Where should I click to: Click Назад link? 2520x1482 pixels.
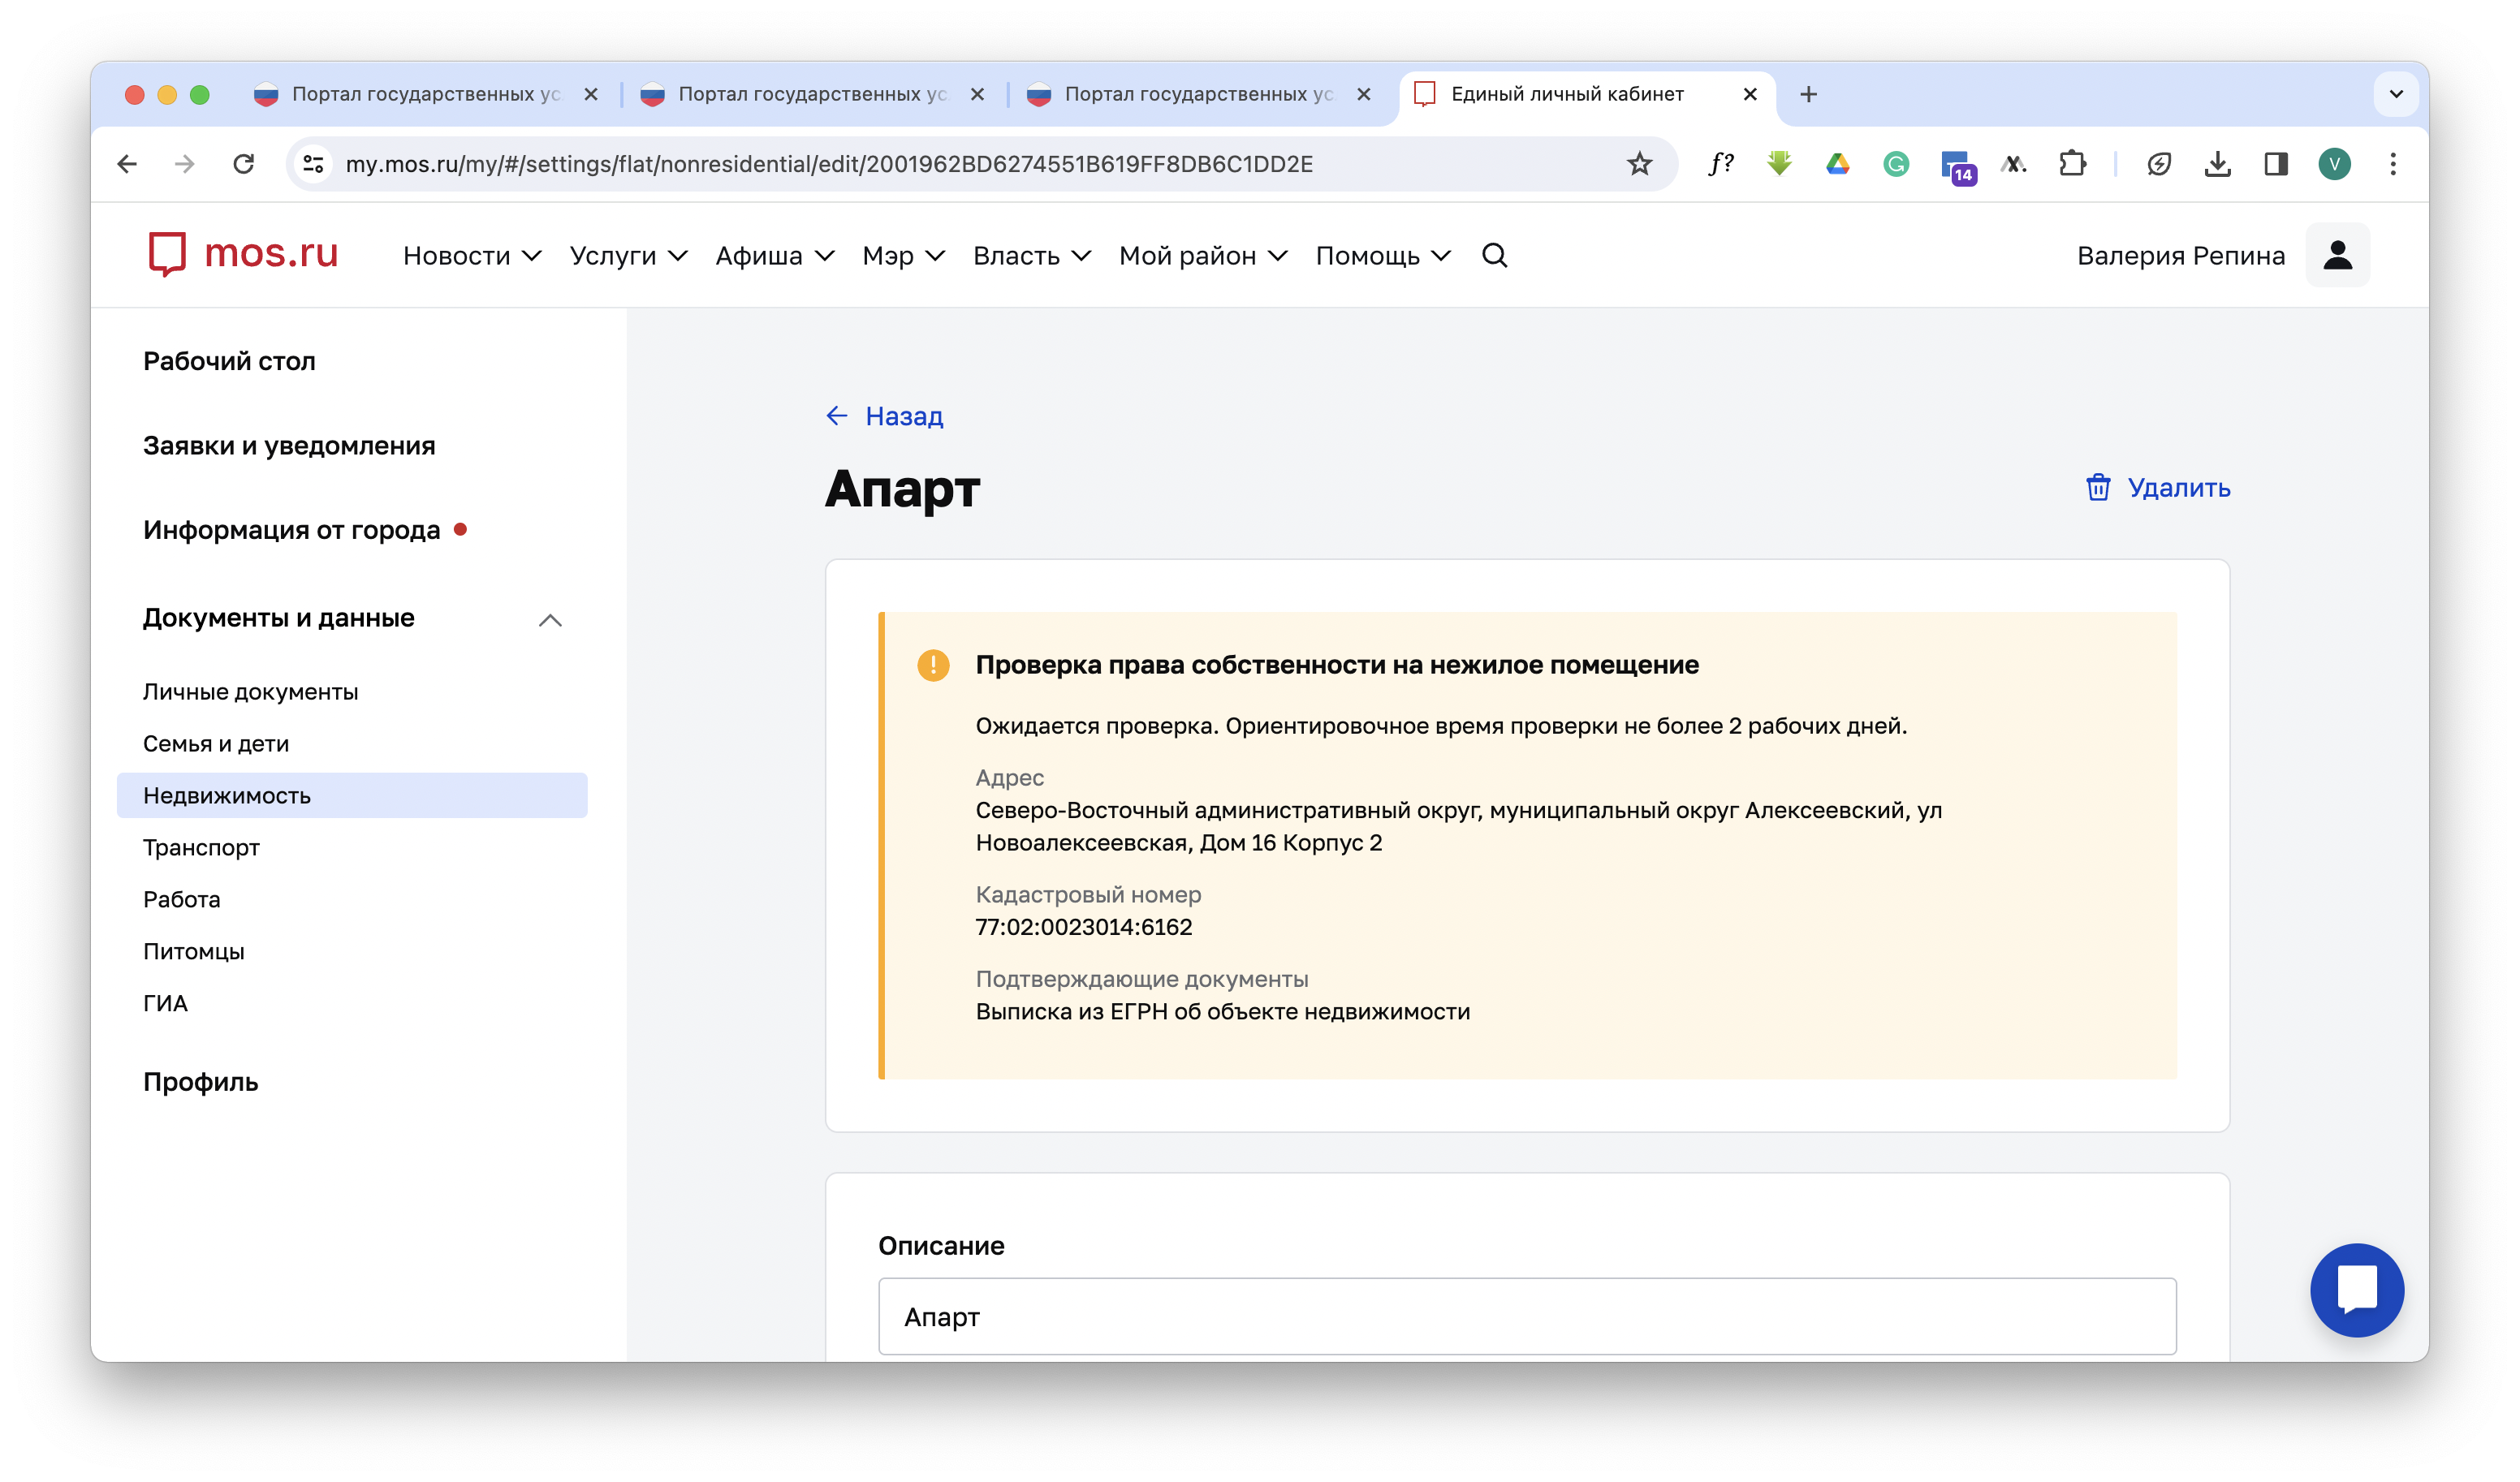coord(884,416)
